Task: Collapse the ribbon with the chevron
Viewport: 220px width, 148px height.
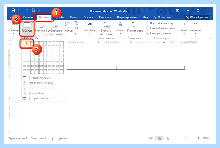Action: (x=210, y=38)
